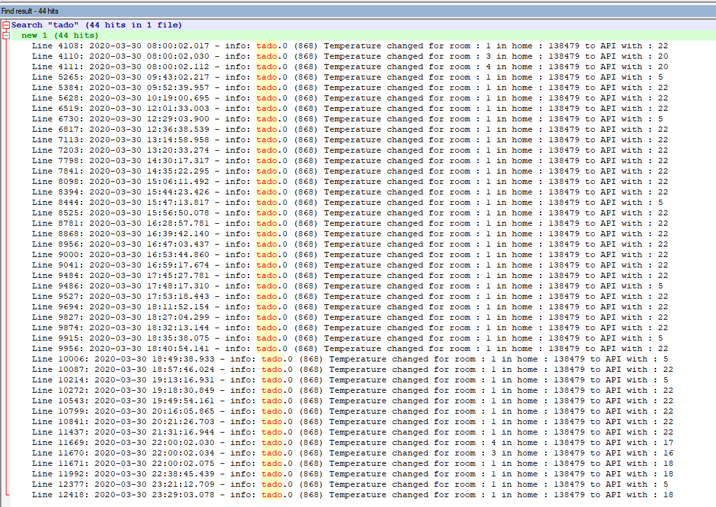This screenshot has height=507, width=716.
Task: Select result Line 8444 at 15:47:13.817
Action: [347, 203]
